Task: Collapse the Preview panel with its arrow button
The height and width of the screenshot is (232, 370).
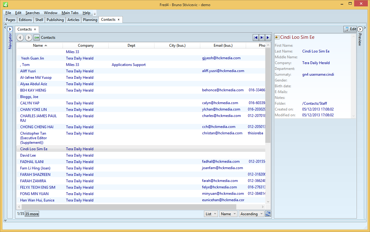Action: (360, 29)
